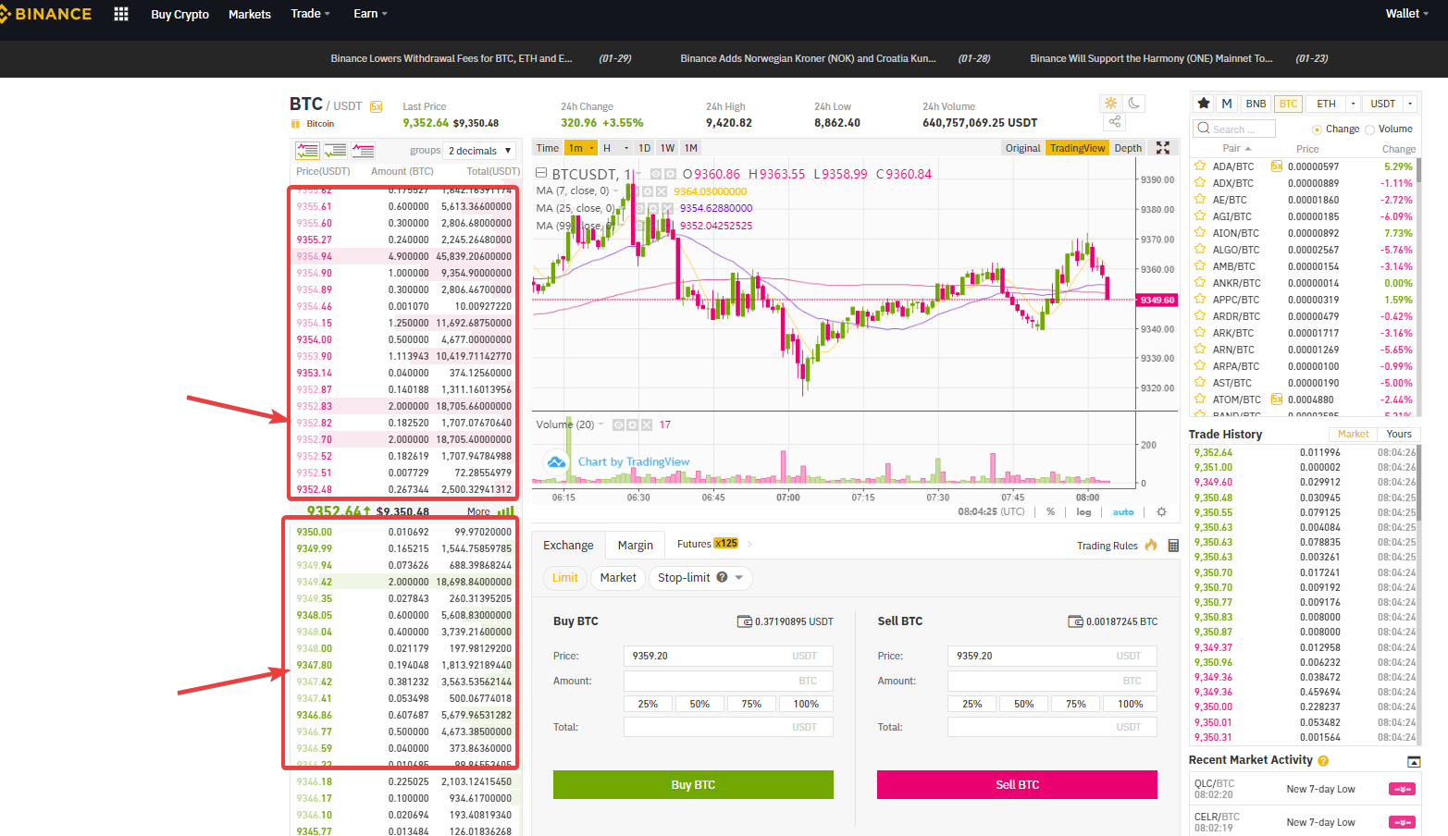The image size is (1448, 836).
Task: Open the fee calculator beside Trading Rules
Action: pyautogui.click(x=1172, y=546)
